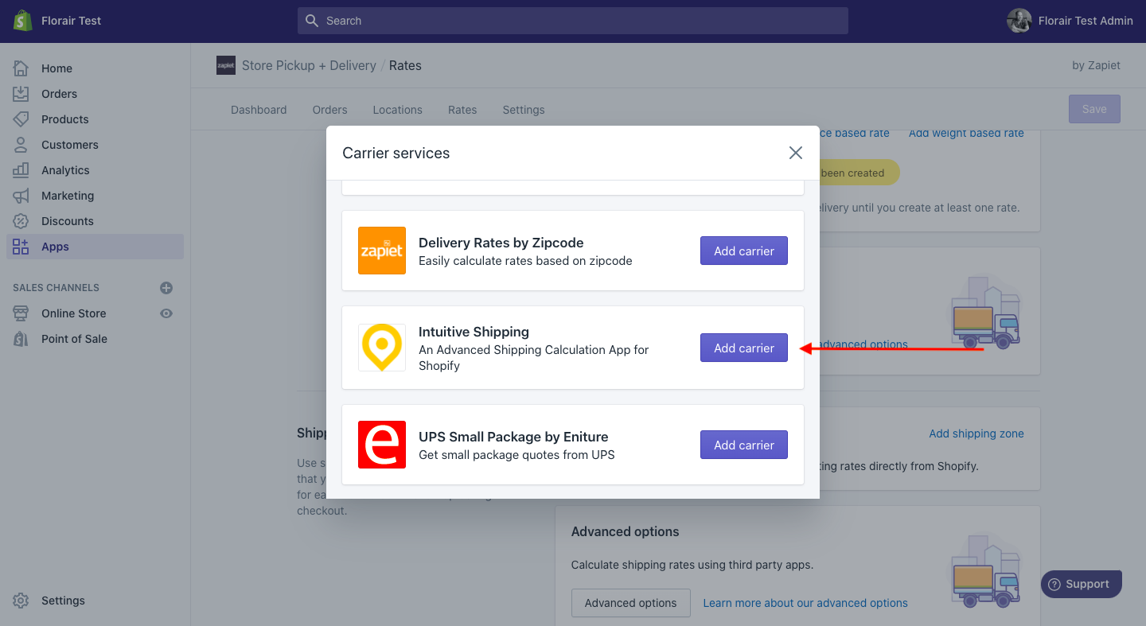This screenshot has height=626, width=1146.
Task: Click the Florair Test Admin avatar
Action: (x=1019, y=21)
